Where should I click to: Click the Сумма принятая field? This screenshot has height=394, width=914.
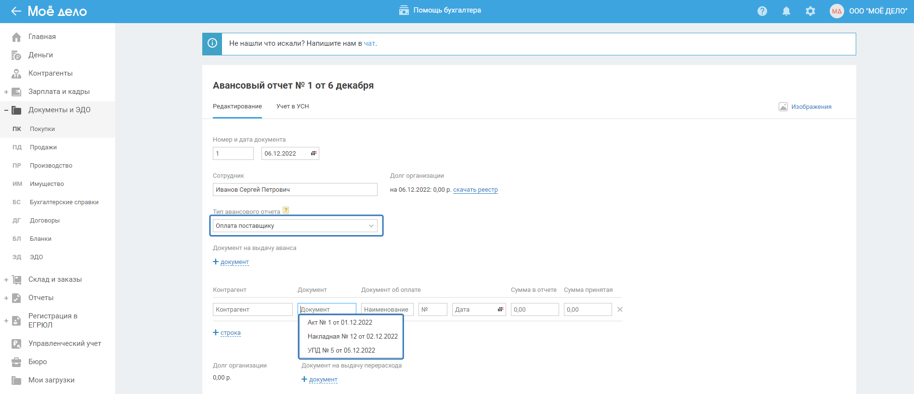(x=588, y=309)
